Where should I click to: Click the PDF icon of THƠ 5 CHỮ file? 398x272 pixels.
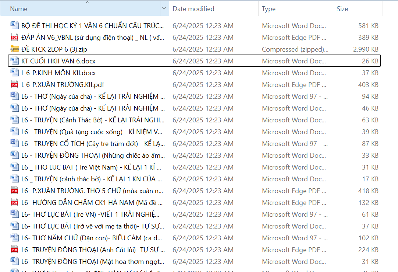14,191
